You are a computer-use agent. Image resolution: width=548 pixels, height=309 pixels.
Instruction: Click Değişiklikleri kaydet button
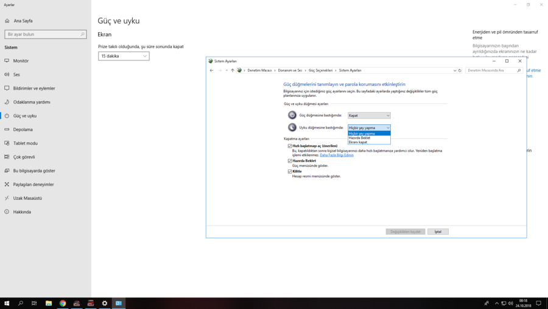point(406,232)
